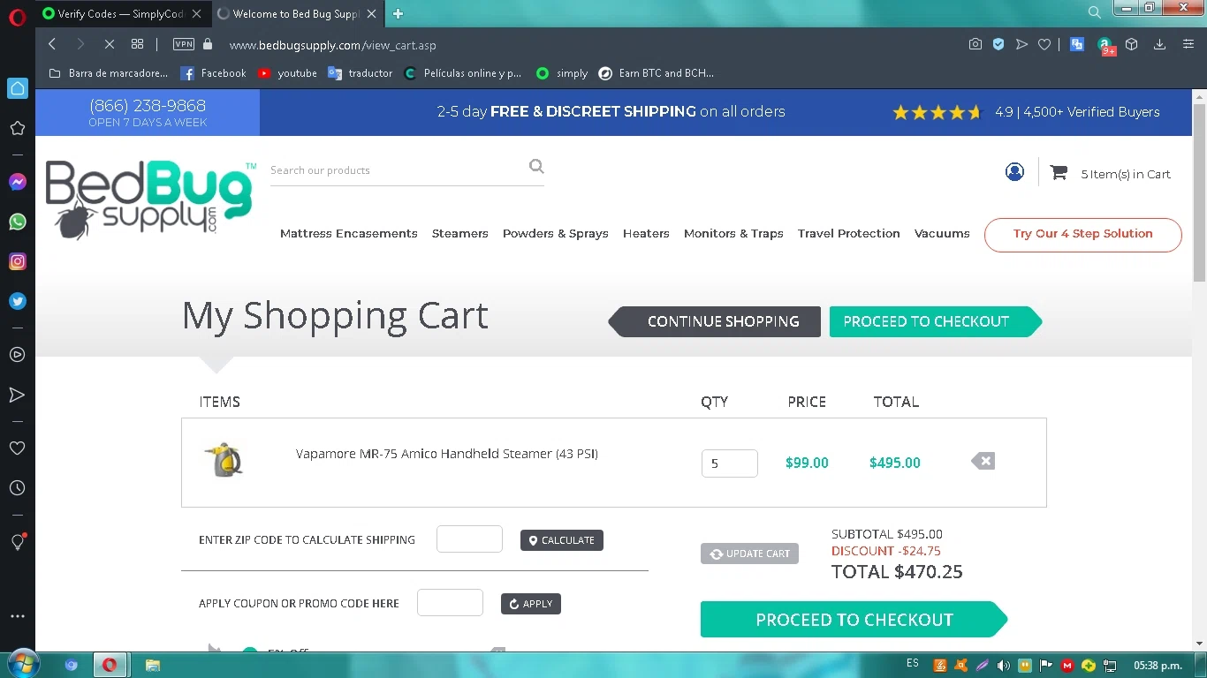Click the BedBugSupply logo
Screen dimensions: 1207x678
[x=150, y=200]
